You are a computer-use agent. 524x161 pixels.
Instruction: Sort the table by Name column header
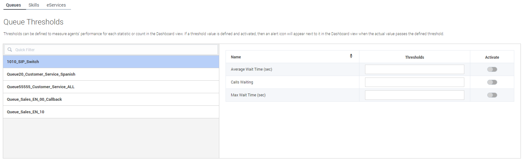coord(236,57)
